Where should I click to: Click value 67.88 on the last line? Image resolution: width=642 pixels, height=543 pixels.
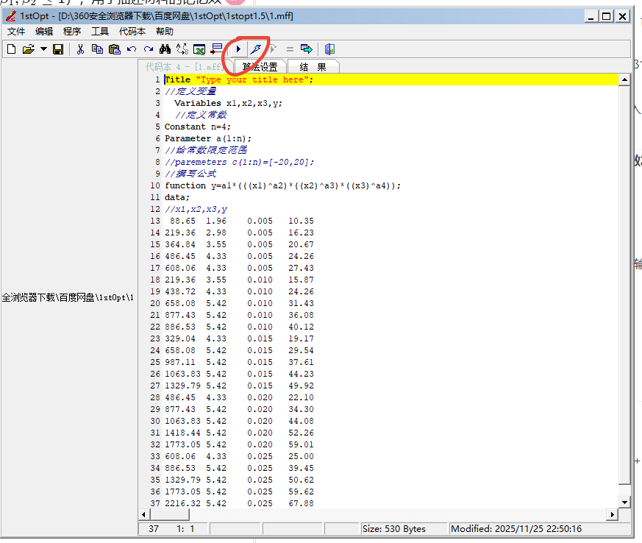click(301, 503)
